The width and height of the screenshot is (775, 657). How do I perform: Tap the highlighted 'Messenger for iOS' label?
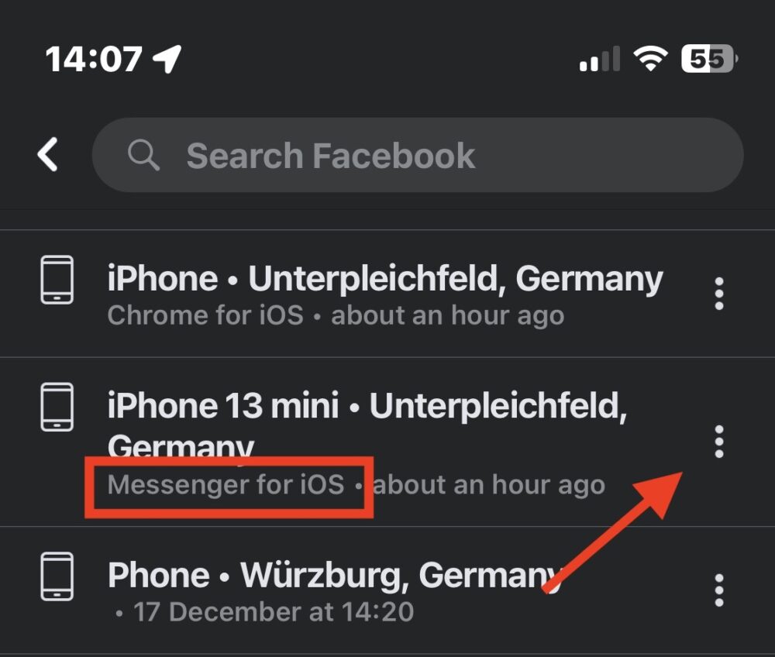227,485
